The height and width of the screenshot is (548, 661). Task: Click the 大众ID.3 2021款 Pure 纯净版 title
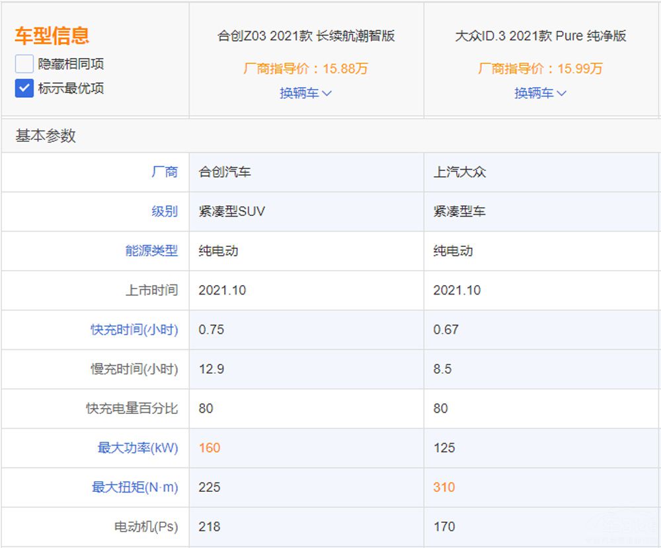coord(541,36)
